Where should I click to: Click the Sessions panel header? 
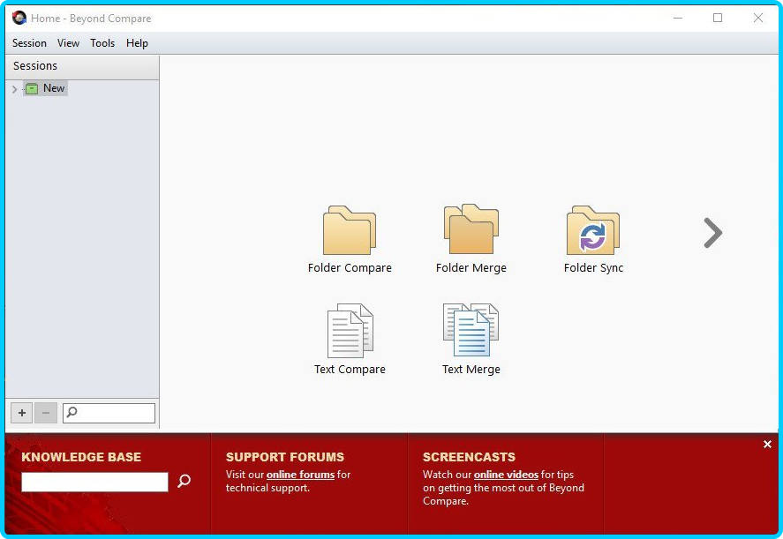coord(82,66)
